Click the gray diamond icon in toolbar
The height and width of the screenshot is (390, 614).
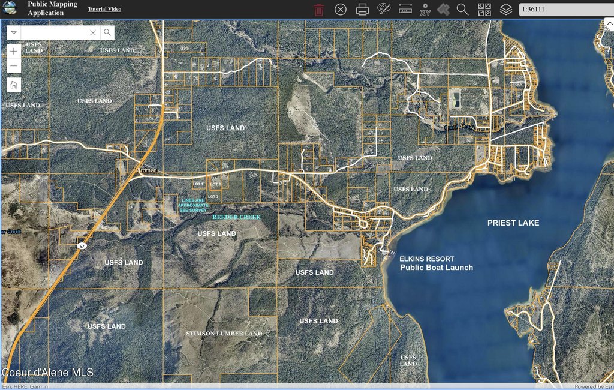pyautogui.click(x=443, y=10)
